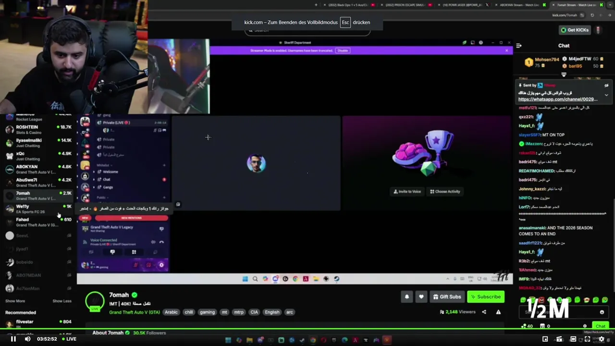Mute the stream volume speaker icon

point(27,339)
